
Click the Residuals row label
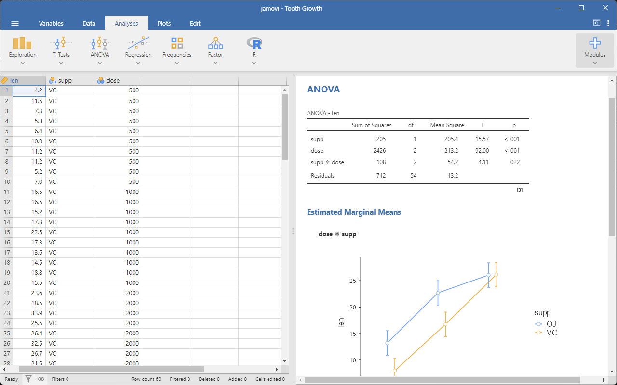(322, 176)
